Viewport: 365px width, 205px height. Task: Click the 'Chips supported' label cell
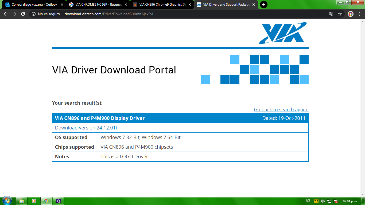[x=75, y=147]
